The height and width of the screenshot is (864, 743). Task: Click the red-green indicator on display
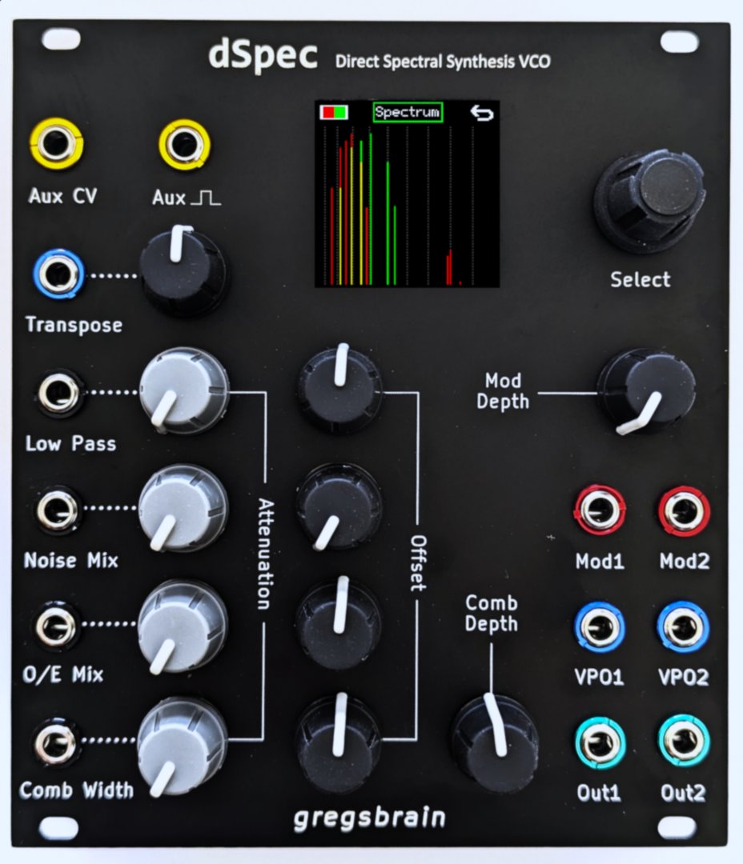[334, 113]
